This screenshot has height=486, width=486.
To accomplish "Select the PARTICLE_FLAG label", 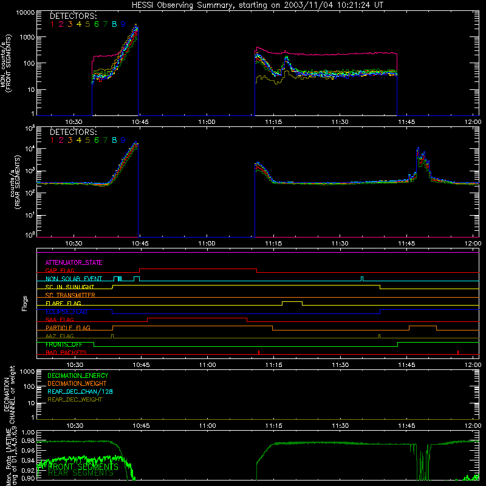I will (x=68, y=328).
